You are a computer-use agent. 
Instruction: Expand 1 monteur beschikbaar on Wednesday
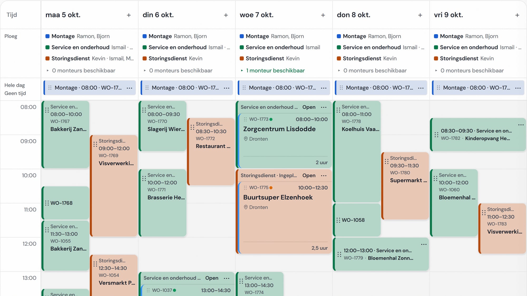click(272, 71)
